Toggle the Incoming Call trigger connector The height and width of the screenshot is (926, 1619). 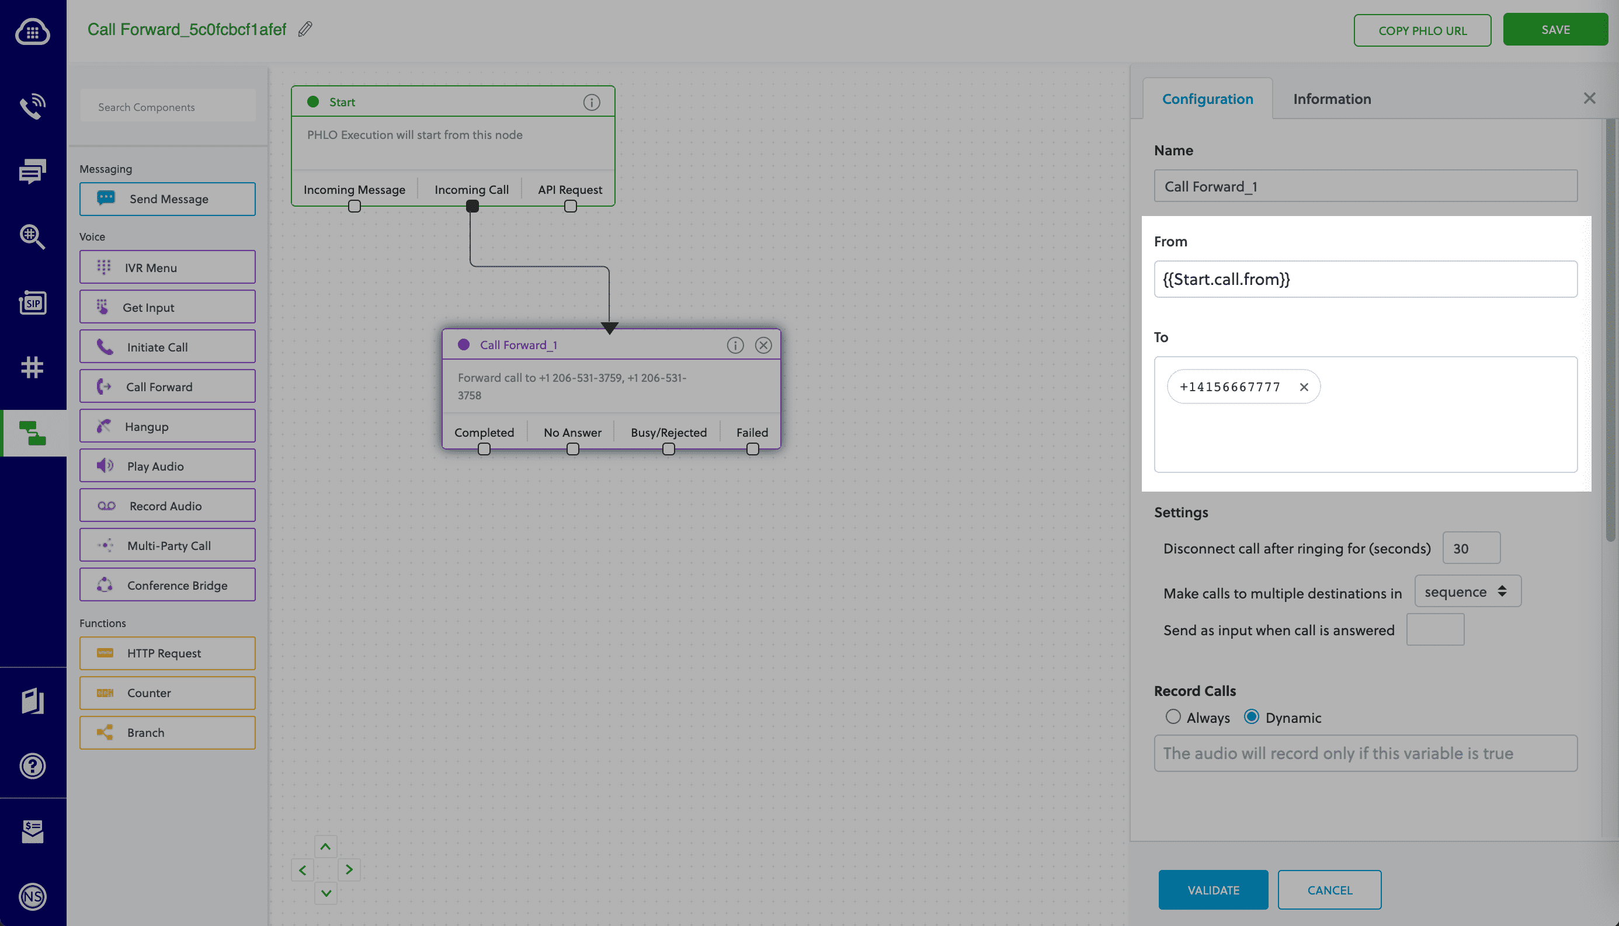click(x=471, y=204)
